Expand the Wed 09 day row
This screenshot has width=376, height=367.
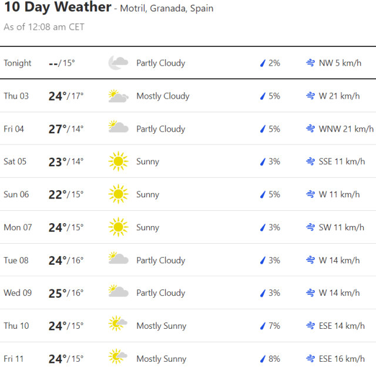[188, 293]
